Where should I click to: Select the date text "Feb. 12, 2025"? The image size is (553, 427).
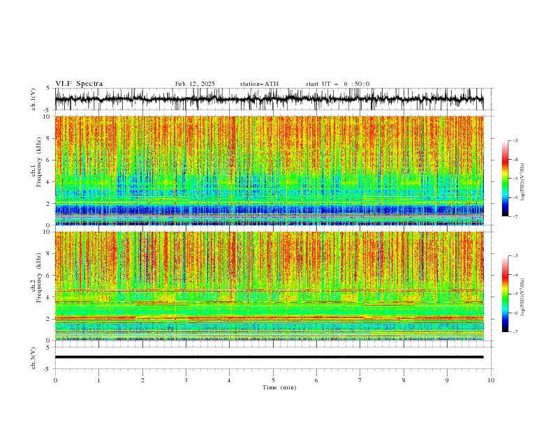click(x=195, y=84)
